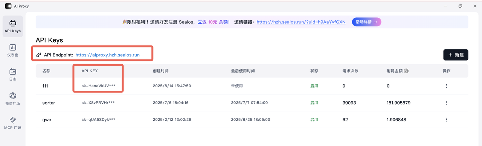Click the 创建时间 column header
The image size is (482, 146).
pyautogui.click(x=161, y=71)
